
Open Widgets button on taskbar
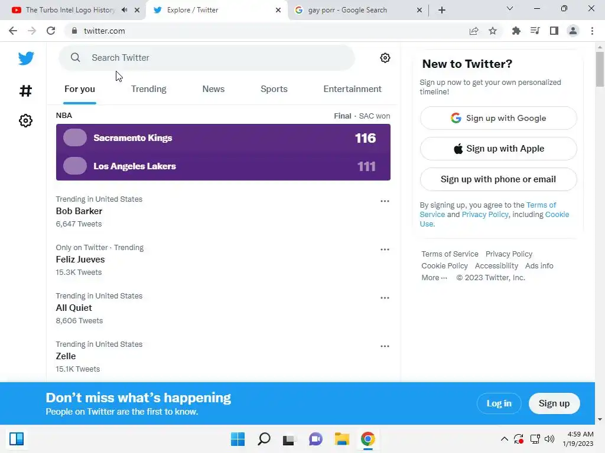tap(17, 439)
